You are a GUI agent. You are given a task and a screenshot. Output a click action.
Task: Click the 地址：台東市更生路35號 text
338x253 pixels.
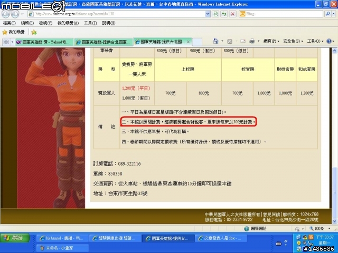click(x=120, y=193)
